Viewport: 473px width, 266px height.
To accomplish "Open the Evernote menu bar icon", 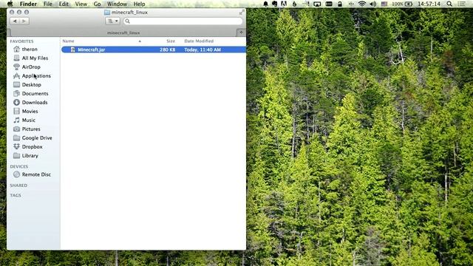I will coord(274,4).
